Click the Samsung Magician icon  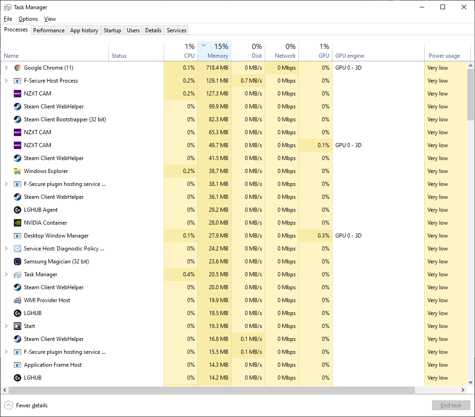pyautogui.click(x=18, y=262)
